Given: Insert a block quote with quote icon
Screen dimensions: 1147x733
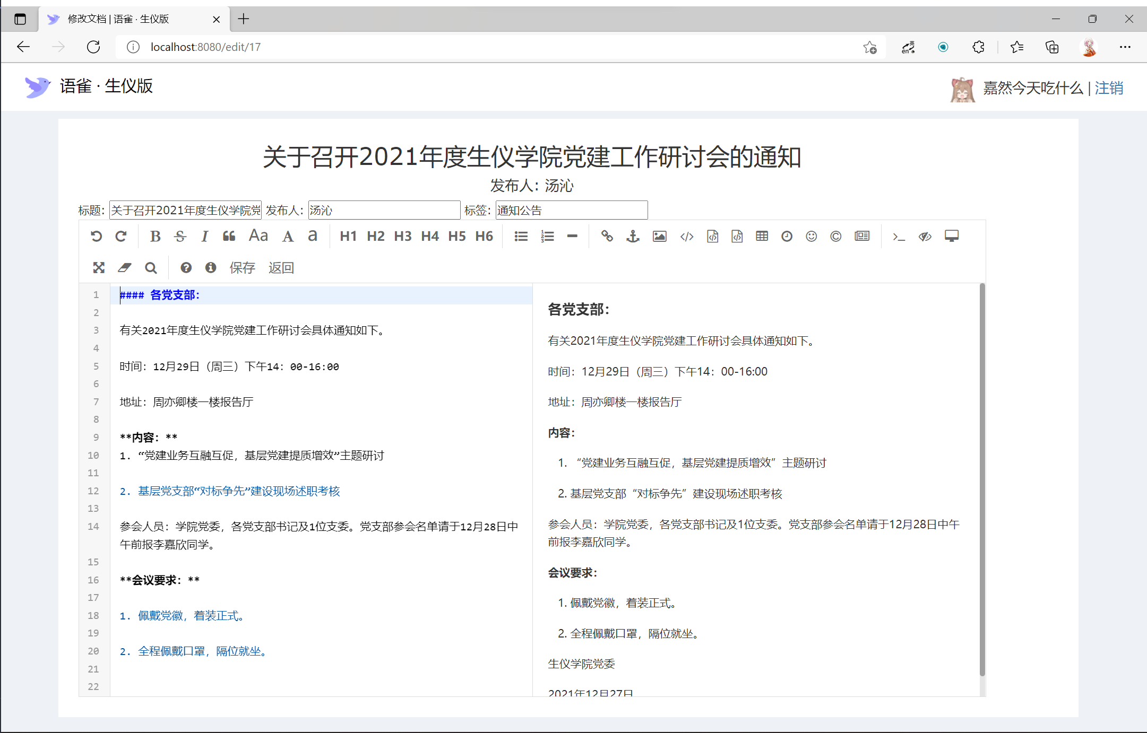Looking at the screenshot, I should coord(229,237).
